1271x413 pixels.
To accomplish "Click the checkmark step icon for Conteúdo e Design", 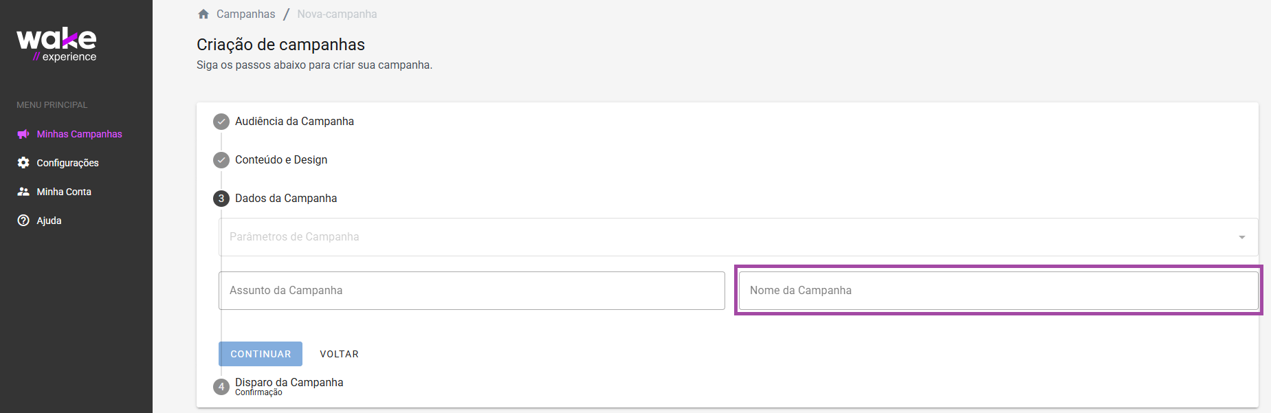I will pyautogui.click(x=221, y=160).
